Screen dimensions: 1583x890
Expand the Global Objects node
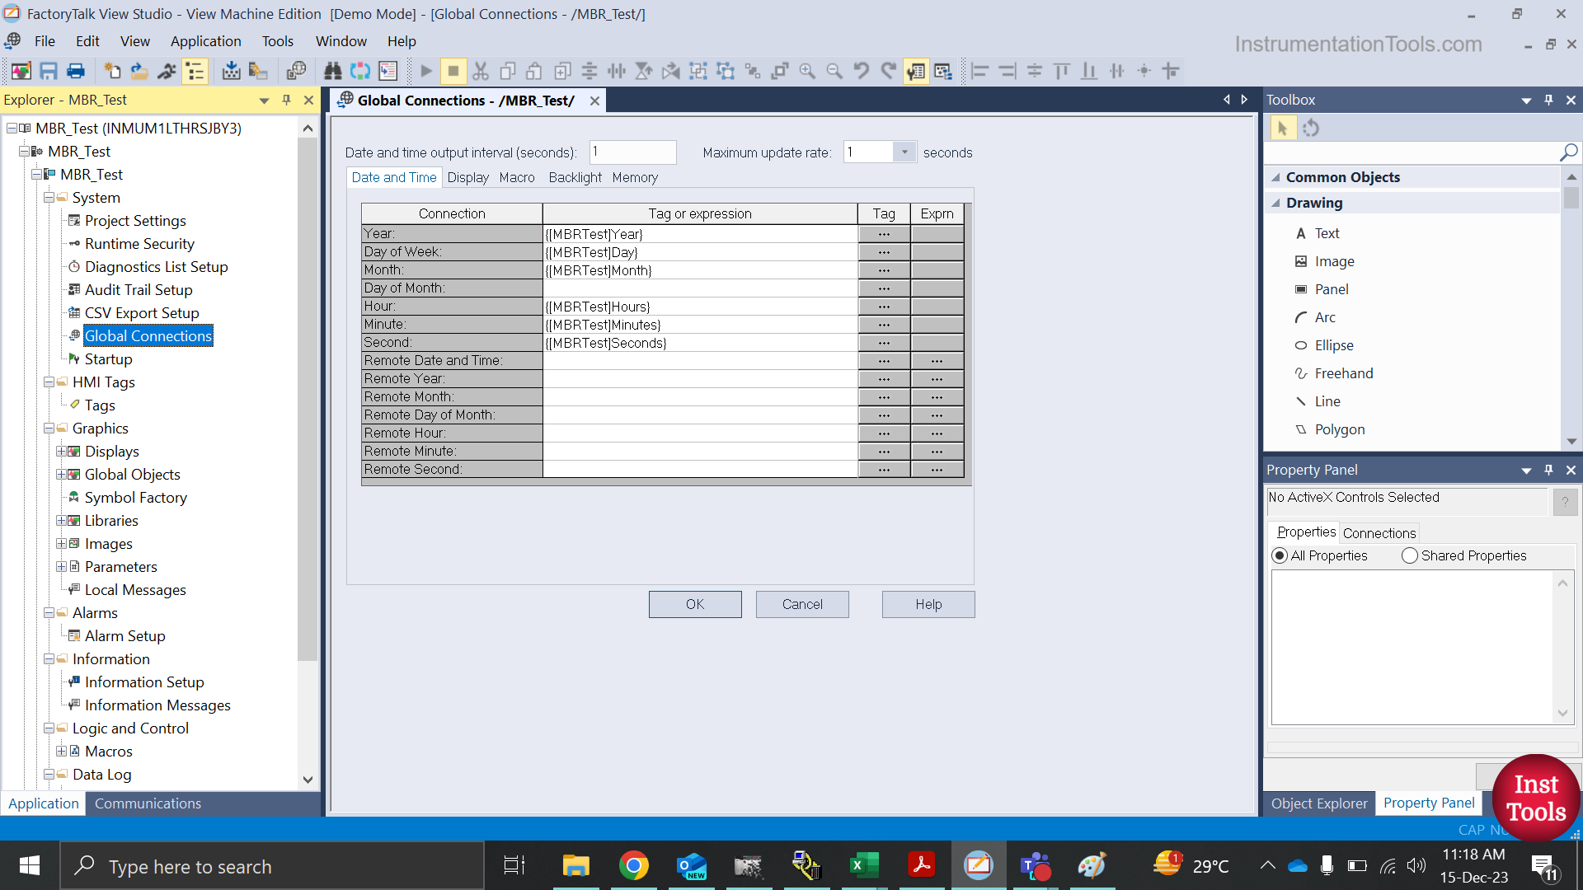pos(61,475)
